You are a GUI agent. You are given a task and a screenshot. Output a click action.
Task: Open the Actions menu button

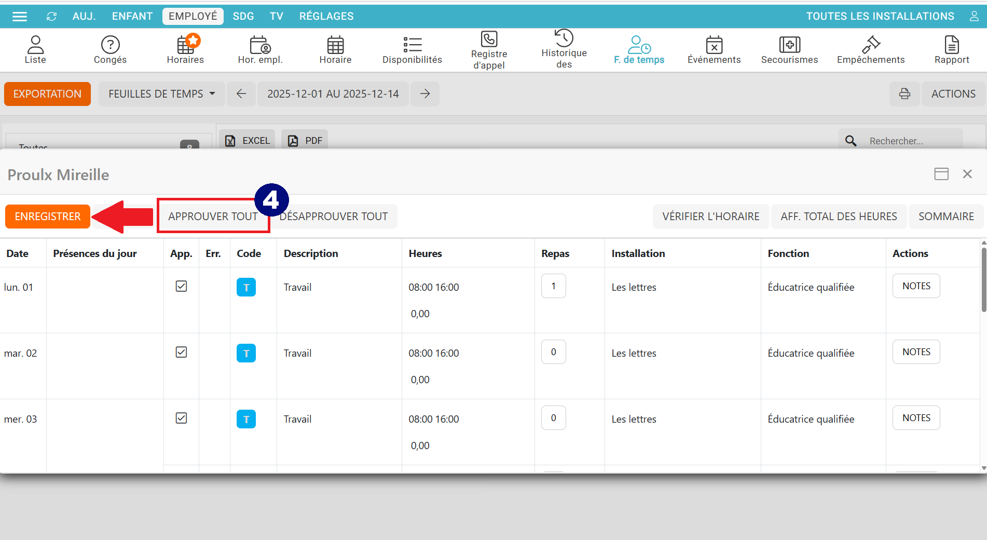pyautogui.click(x=953, y=94)
